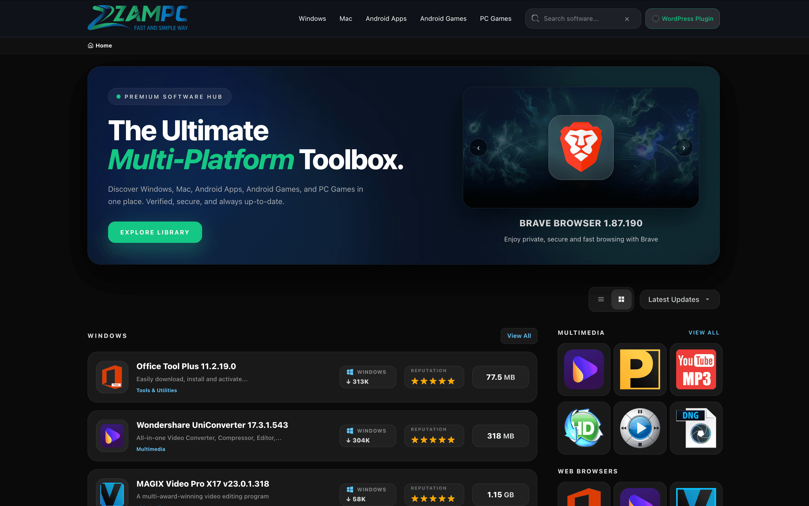Click UniConverter reputation stars
The height and width of the screenshot is (506, 809).
click(x=433, y=440)
